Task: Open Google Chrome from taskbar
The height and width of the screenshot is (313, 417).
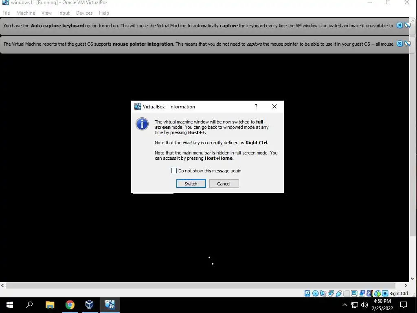Action: [70, 305]
